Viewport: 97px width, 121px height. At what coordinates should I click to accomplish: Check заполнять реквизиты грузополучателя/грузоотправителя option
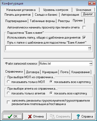coord(8,102)
